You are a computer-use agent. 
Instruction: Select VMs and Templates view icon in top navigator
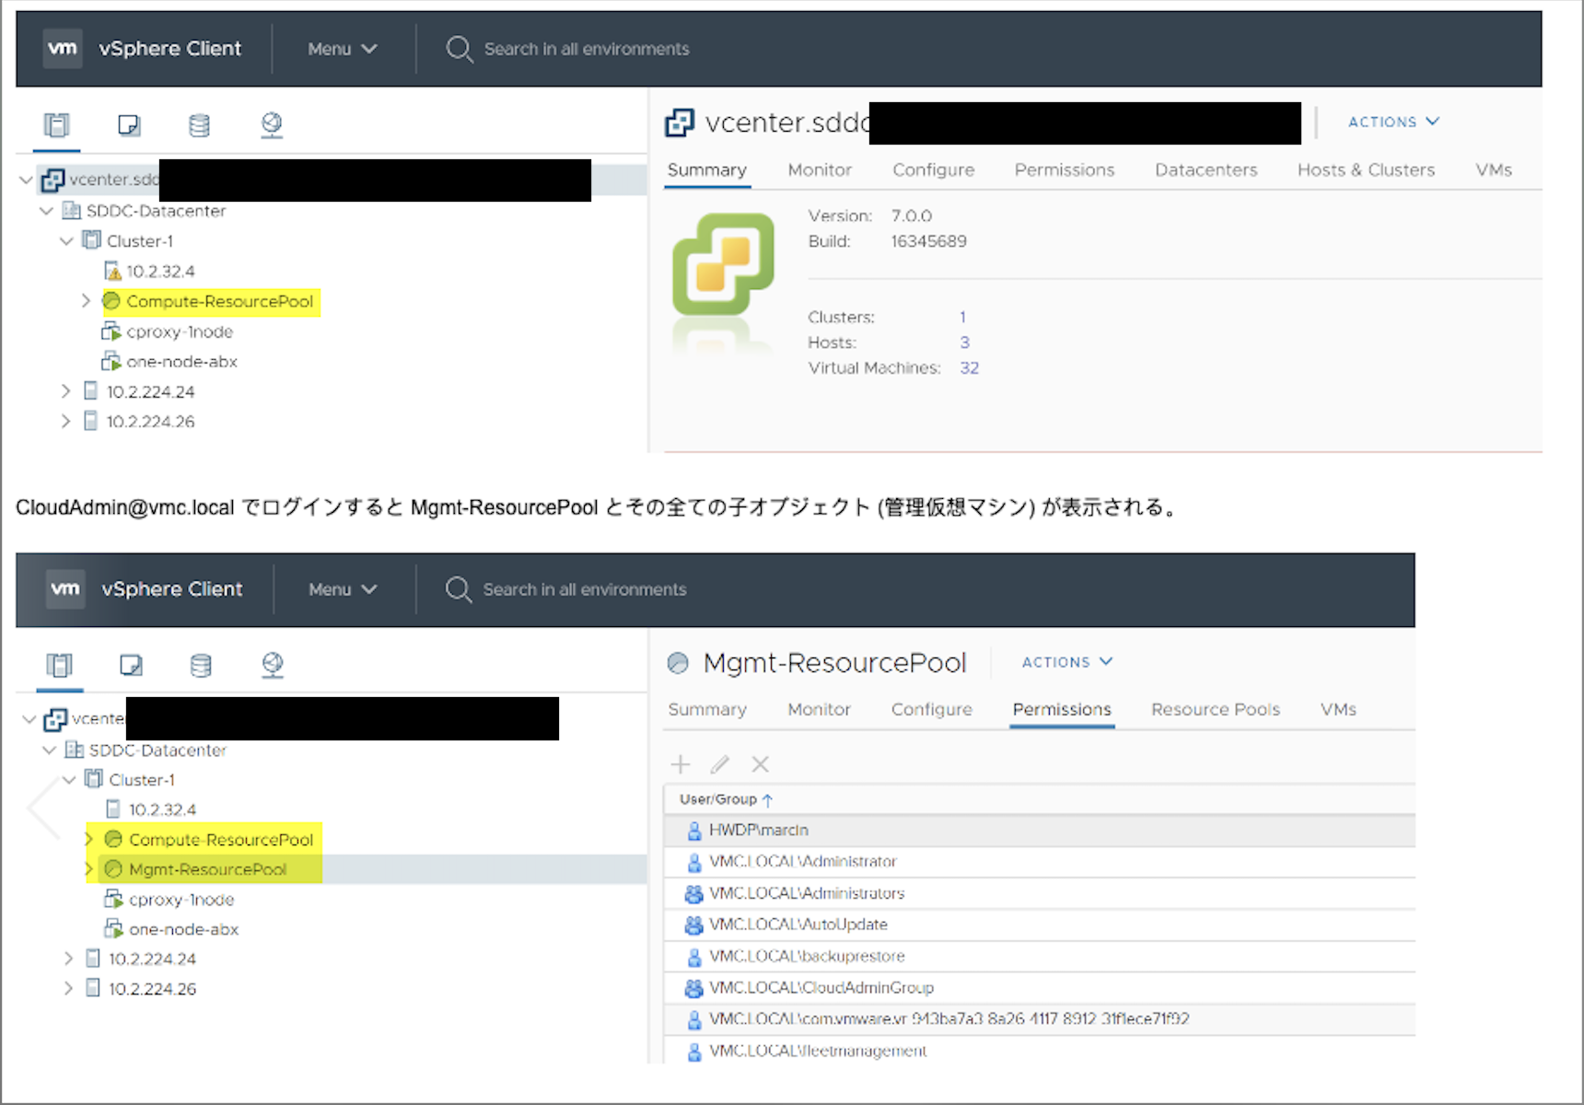tap(129, 125)
